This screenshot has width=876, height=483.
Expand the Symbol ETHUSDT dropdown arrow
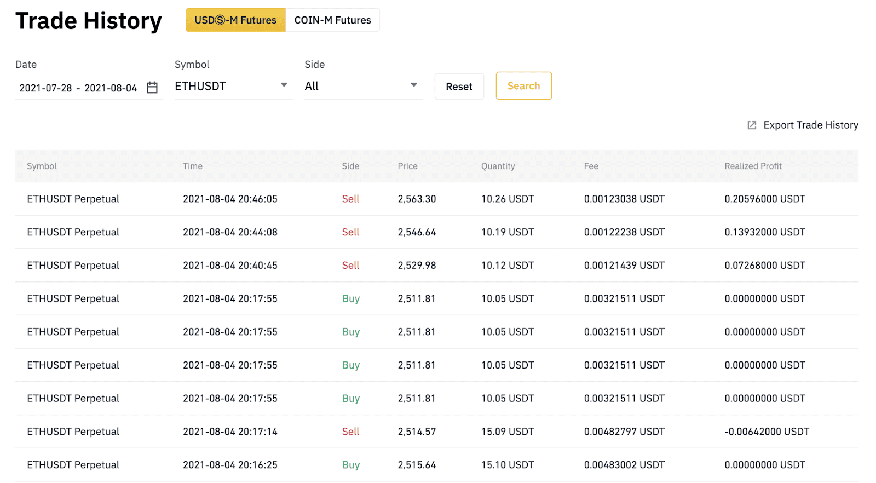(x=284, y=85)
